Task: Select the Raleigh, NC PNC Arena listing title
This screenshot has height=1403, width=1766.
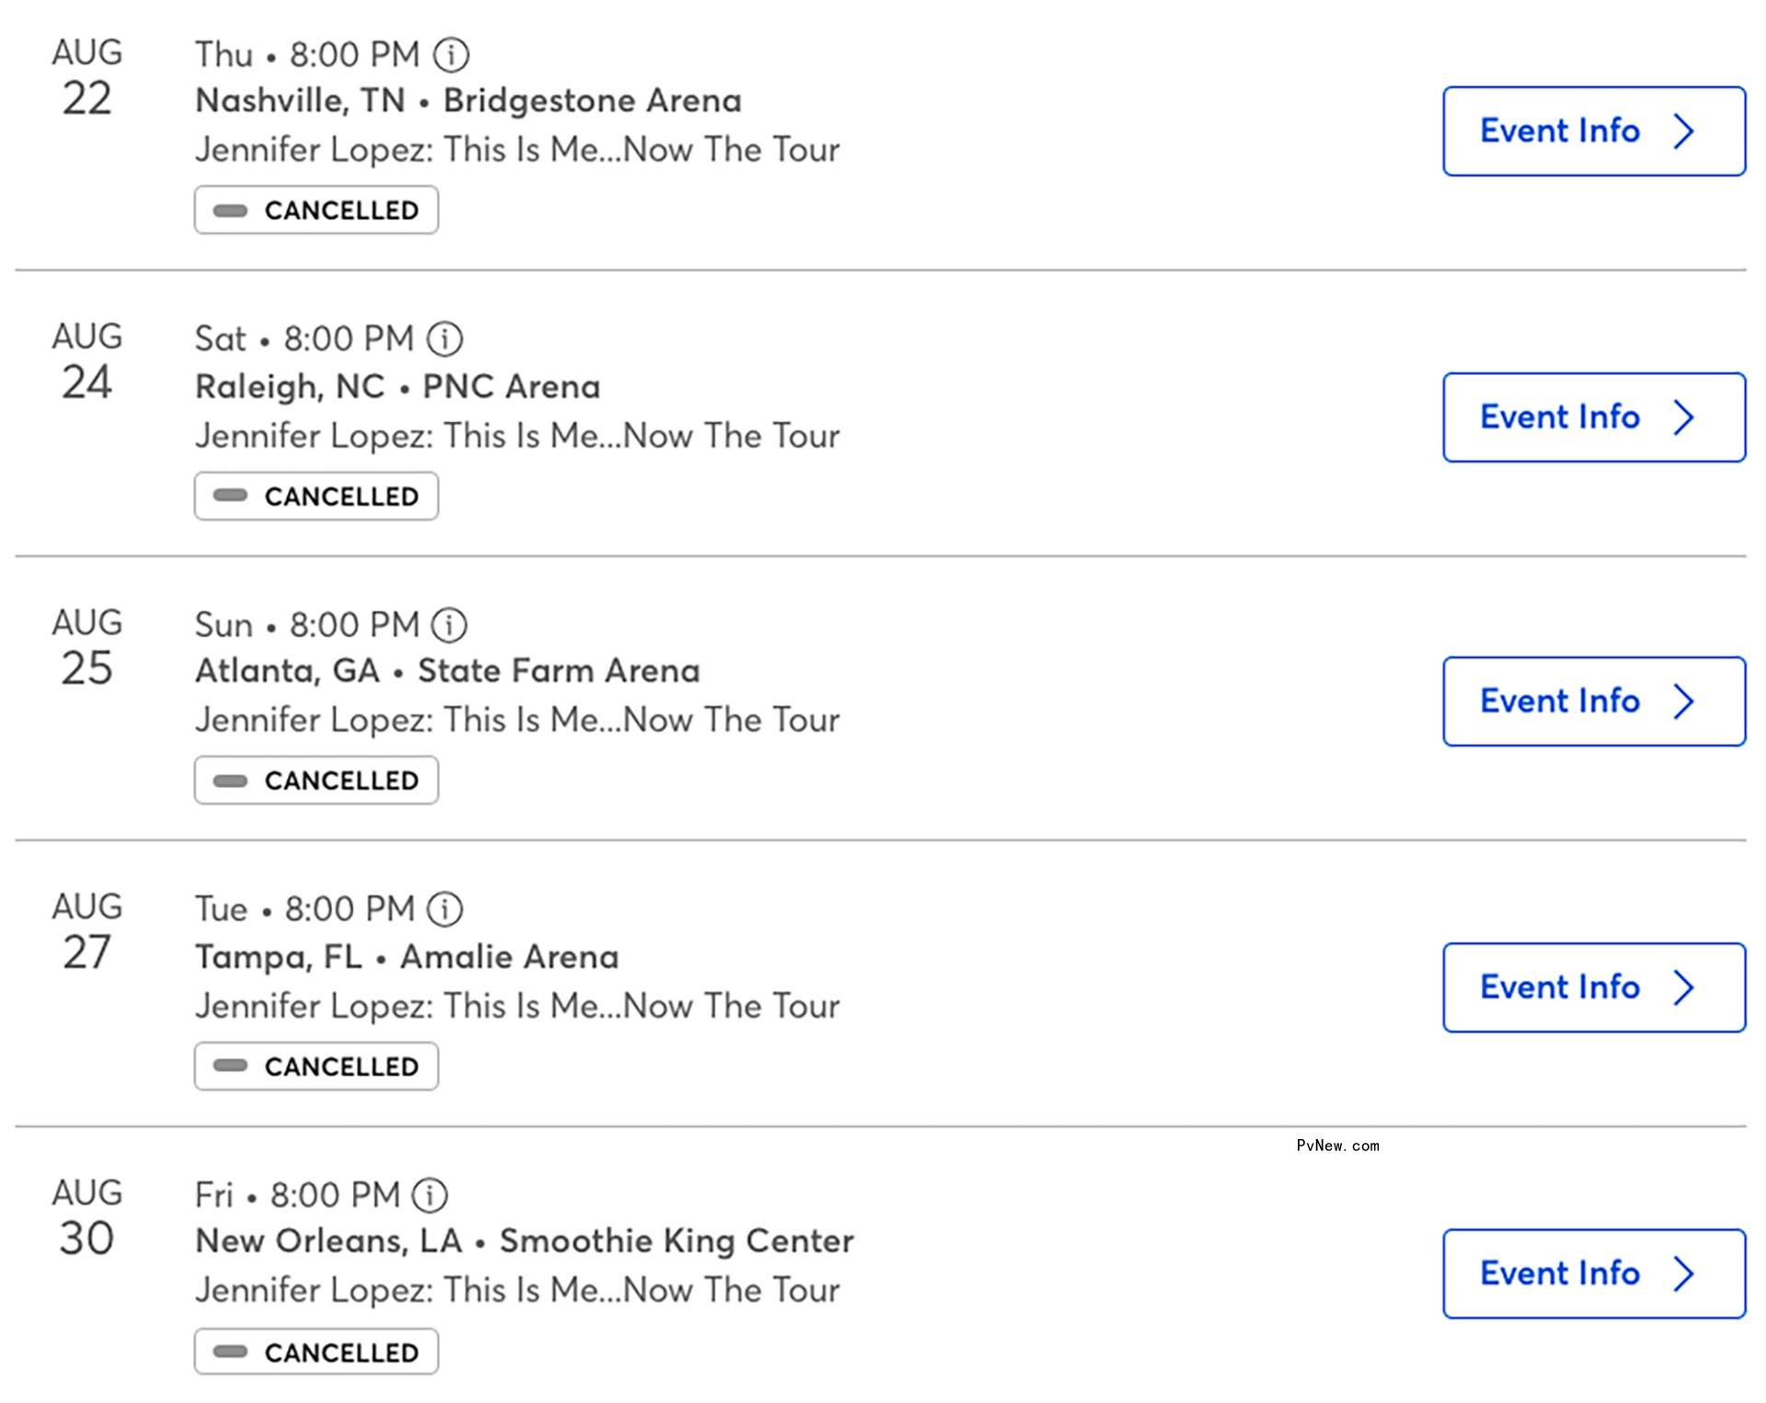Action: pyautogui.click(x=397, y=386)
